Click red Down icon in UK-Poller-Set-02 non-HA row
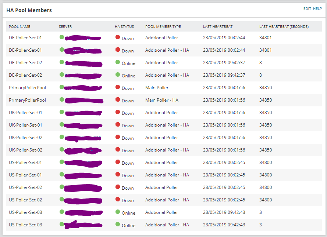The width and height of the screenshot is (327, 237). click(118, 137)
